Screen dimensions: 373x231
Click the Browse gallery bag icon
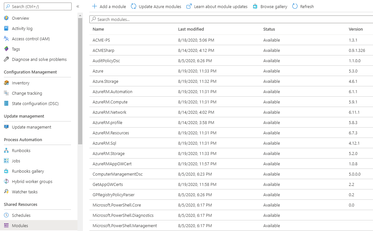click(255, 6)
